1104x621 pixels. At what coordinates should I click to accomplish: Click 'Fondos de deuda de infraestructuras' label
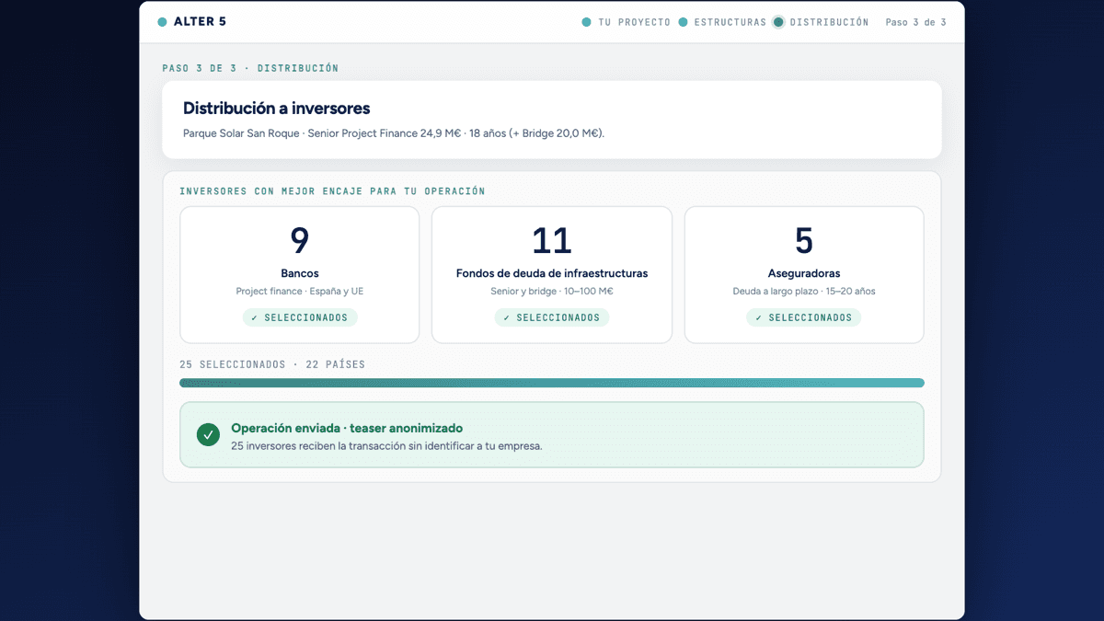tap(552, 273)
